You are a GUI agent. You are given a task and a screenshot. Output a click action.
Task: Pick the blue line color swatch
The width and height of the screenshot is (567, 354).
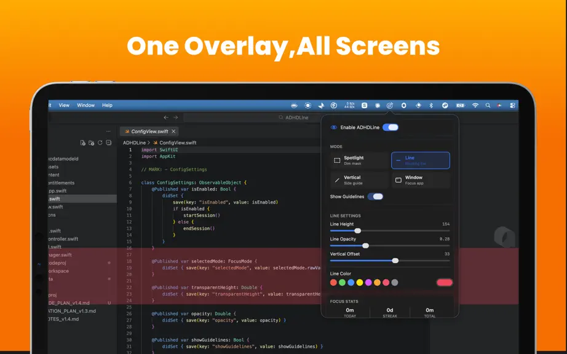[x=351, y=283]
